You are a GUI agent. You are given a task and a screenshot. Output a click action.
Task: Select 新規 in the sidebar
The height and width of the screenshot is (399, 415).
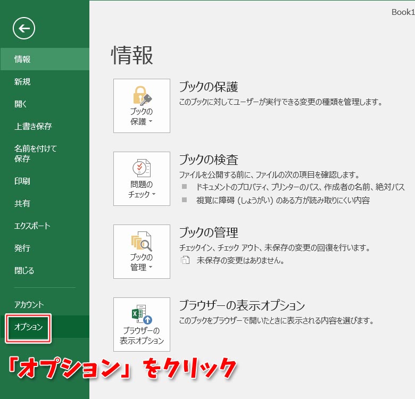pyautogui.click(x=45, y=81)
